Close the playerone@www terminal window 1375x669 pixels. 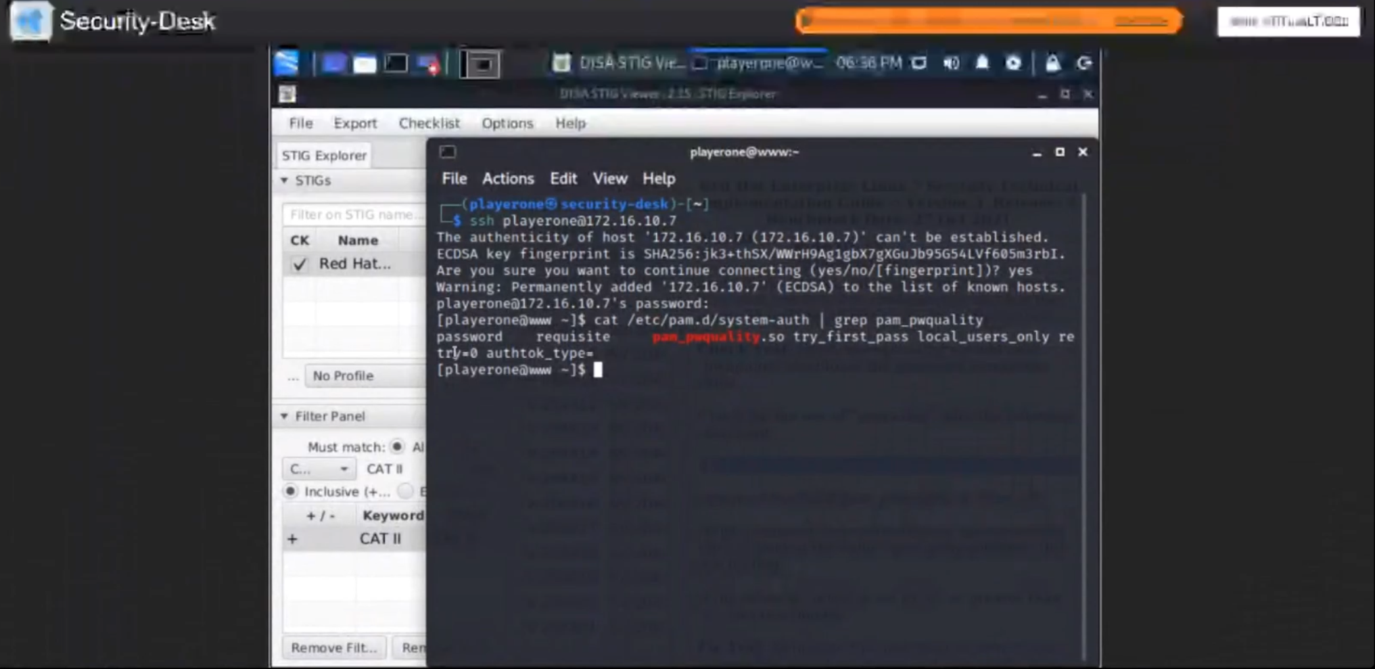click(1083, 152)
